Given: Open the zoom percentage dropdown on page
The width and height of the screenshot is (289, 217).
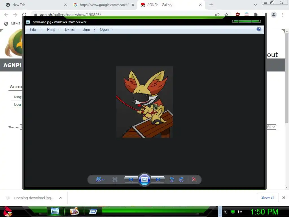Looking at the screenshot, I should (271, 127).
